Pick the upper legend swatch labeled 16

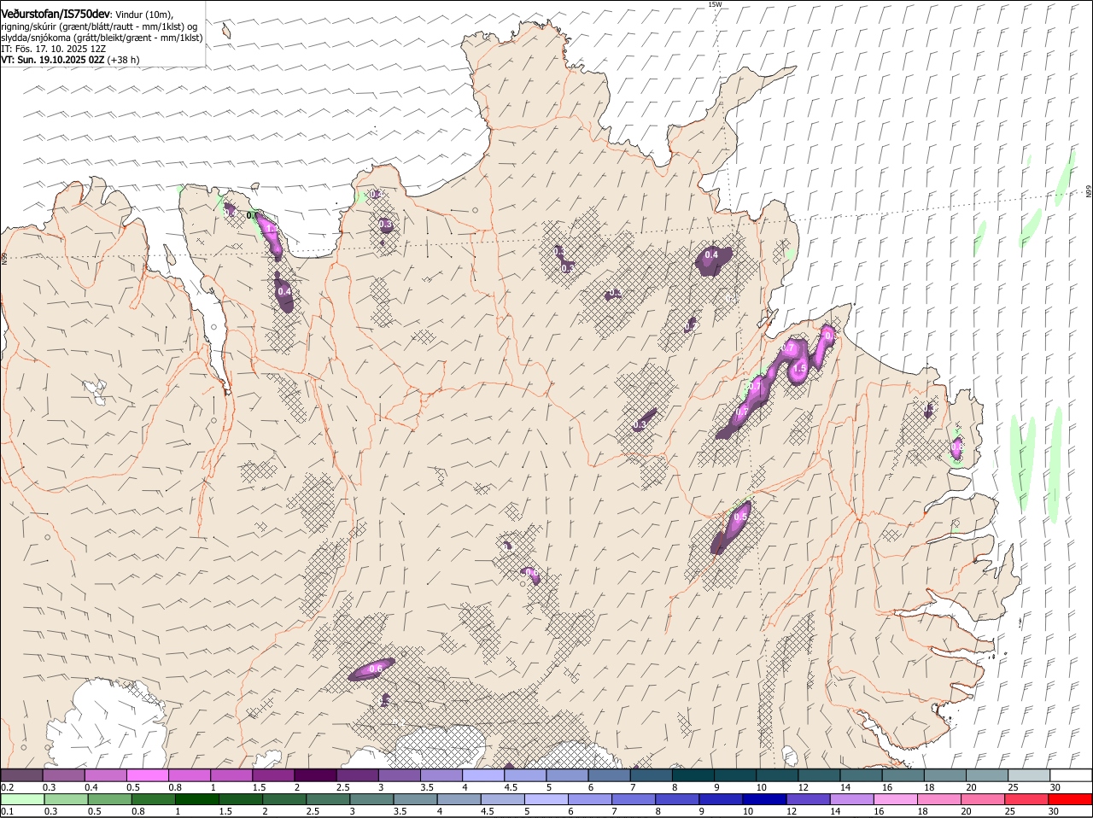click(x=902, y=774)
